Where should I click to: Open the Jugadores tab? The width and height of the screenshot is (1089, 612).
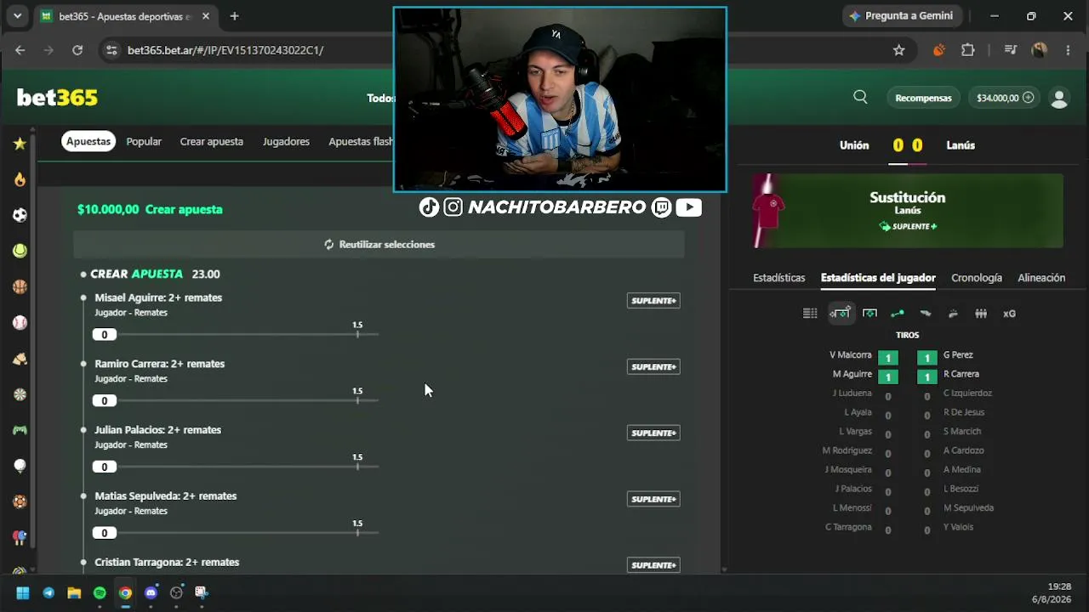pos(286,141)
